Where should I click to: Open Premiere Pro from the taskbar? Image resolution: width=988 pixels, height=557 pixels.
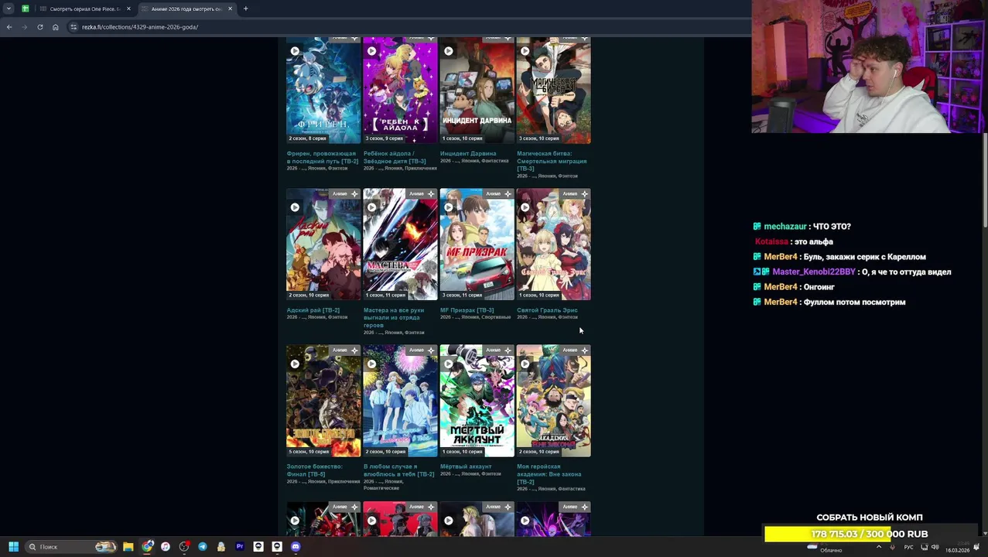(x=240, y=547)
